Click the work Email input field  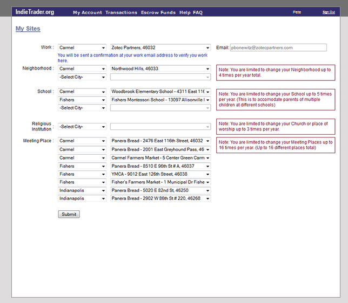pos(278,47)
